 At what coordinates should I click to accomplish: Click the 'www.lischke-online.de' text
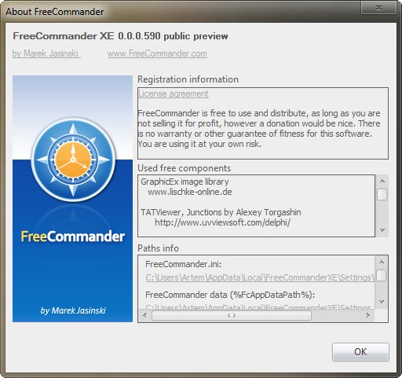pos(190,192)
